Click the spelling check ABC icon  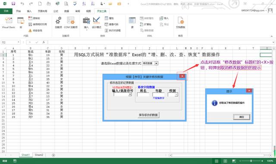[x=75, y=4]
